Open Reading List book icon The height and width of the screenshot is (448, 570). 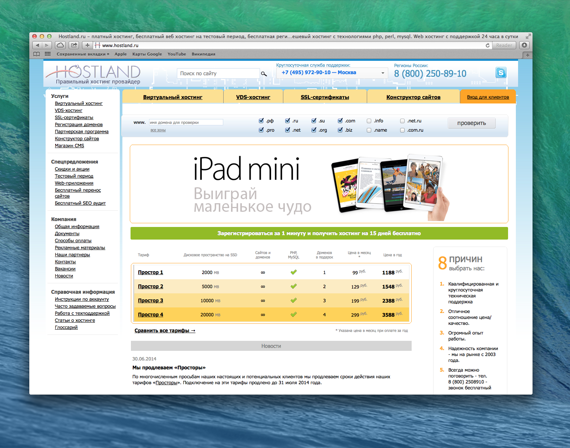[x=36, y=54]
